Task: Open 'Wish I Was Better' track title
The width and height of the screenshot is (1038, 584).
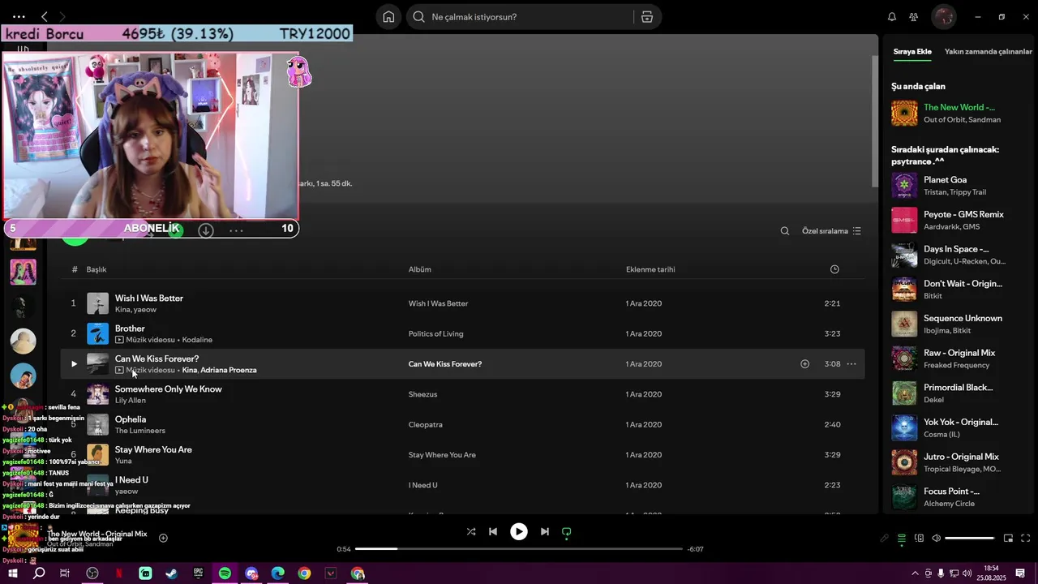Action: (149, 298)
